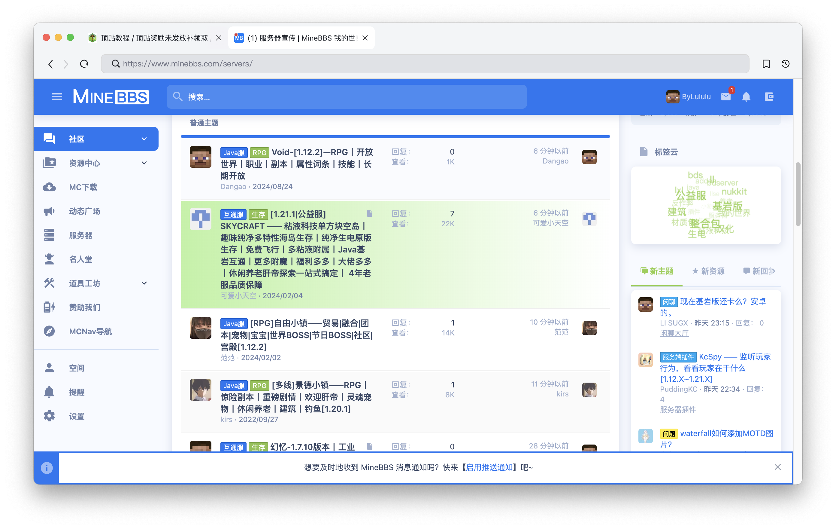Click the MC下载 cloud download icon
Image resolution: width=836 pixels, height=529 pixels.
pyautogui.click(x=49, y=187)
